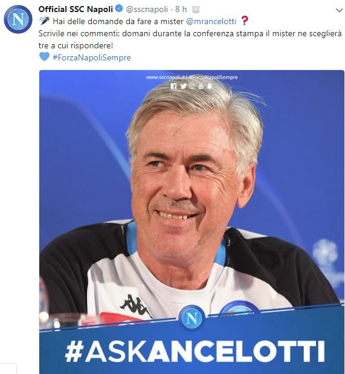
Task: Open the #ASKANCELOTTI photo attachment
Action: [192, 222]
